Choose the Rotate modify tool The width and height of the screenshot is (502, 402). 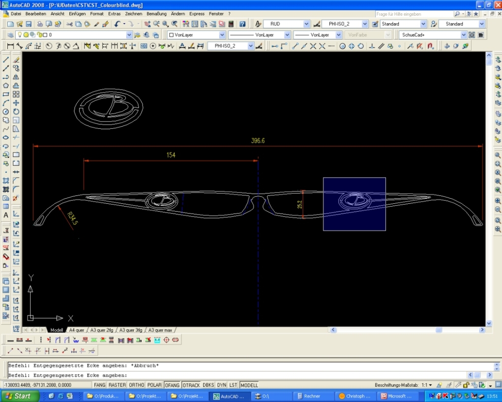16,112
